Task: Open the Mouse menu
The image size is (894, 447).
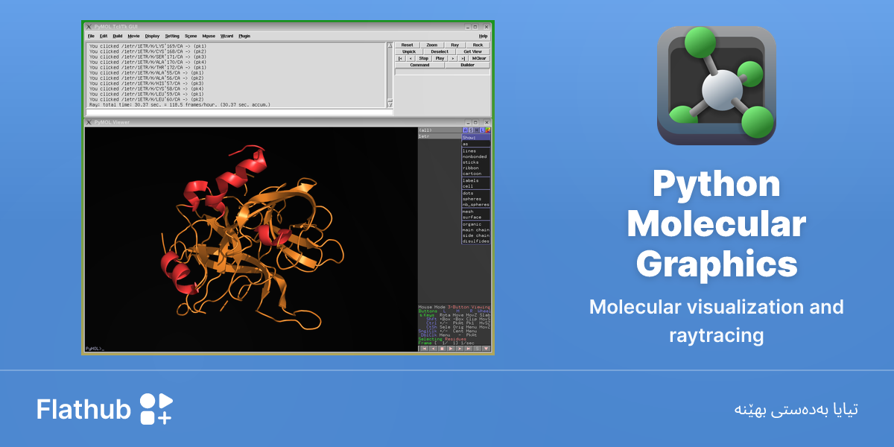Action: [x=209, y=36]
